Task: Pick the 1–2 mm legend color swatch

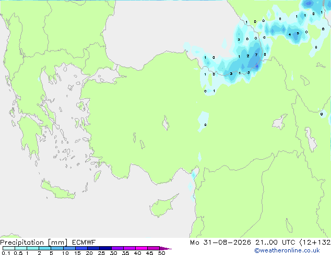Action: pos(33,248)
